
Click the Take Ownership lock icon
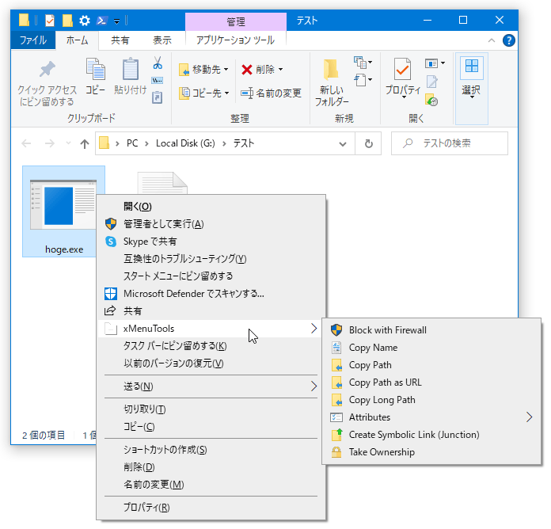336,452
